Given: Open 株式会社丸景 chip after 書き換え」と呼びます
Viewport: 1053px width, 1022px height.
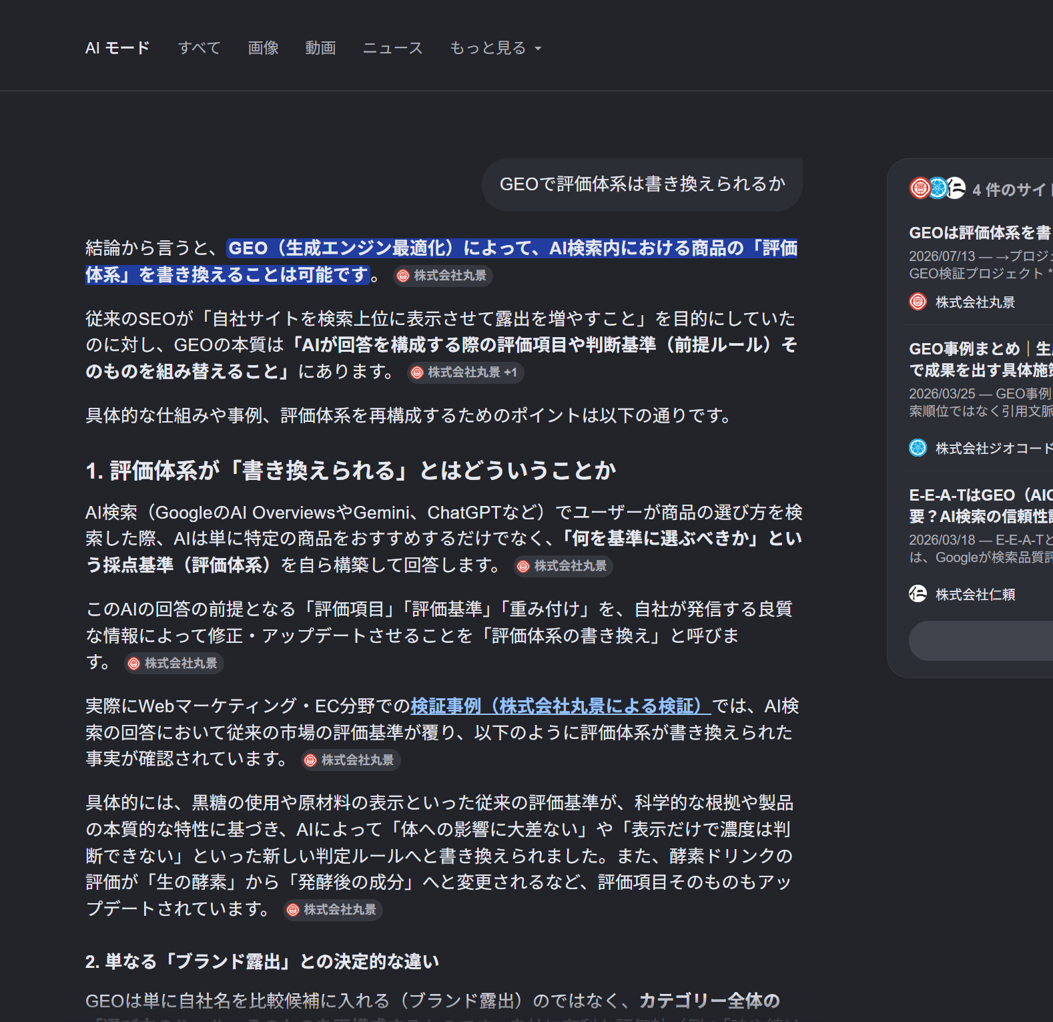Looking at the screenshot, I should [x=174, y=664].
